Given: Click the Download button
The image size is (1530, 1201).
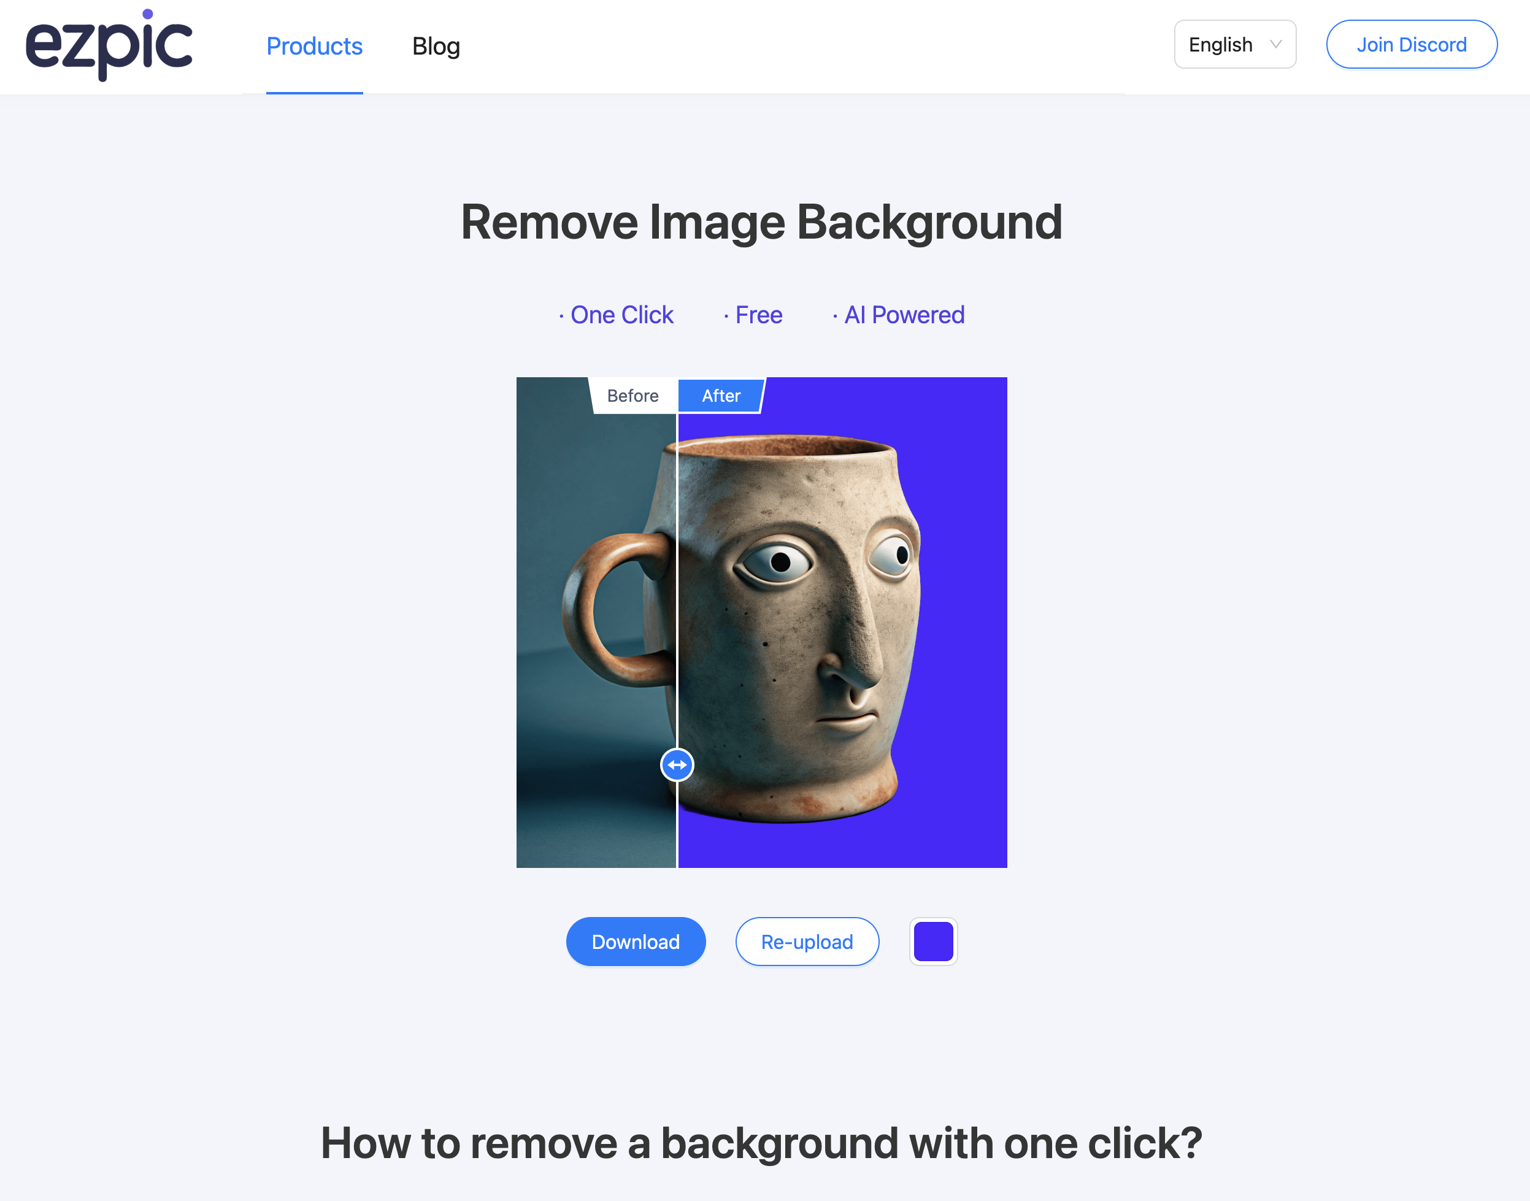Looking at the screenshot, I should point(633,942).
